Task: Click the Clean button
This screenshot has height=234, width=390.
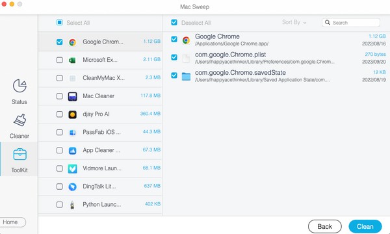Action: click(365, 227)
